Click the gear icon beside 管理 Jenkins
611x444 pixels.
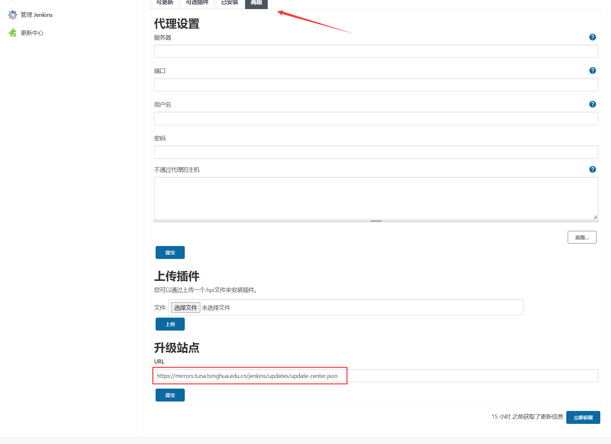coord(13,15)
